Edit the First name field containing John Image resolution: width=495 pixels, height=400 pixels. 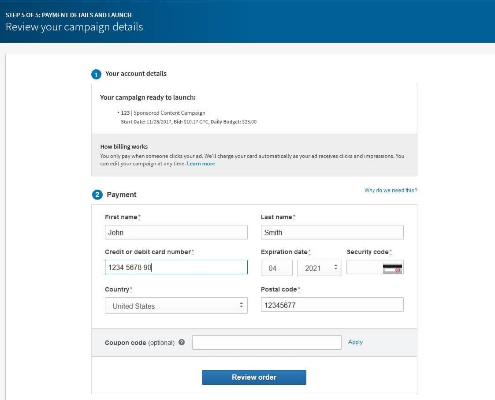coord(176,232)
